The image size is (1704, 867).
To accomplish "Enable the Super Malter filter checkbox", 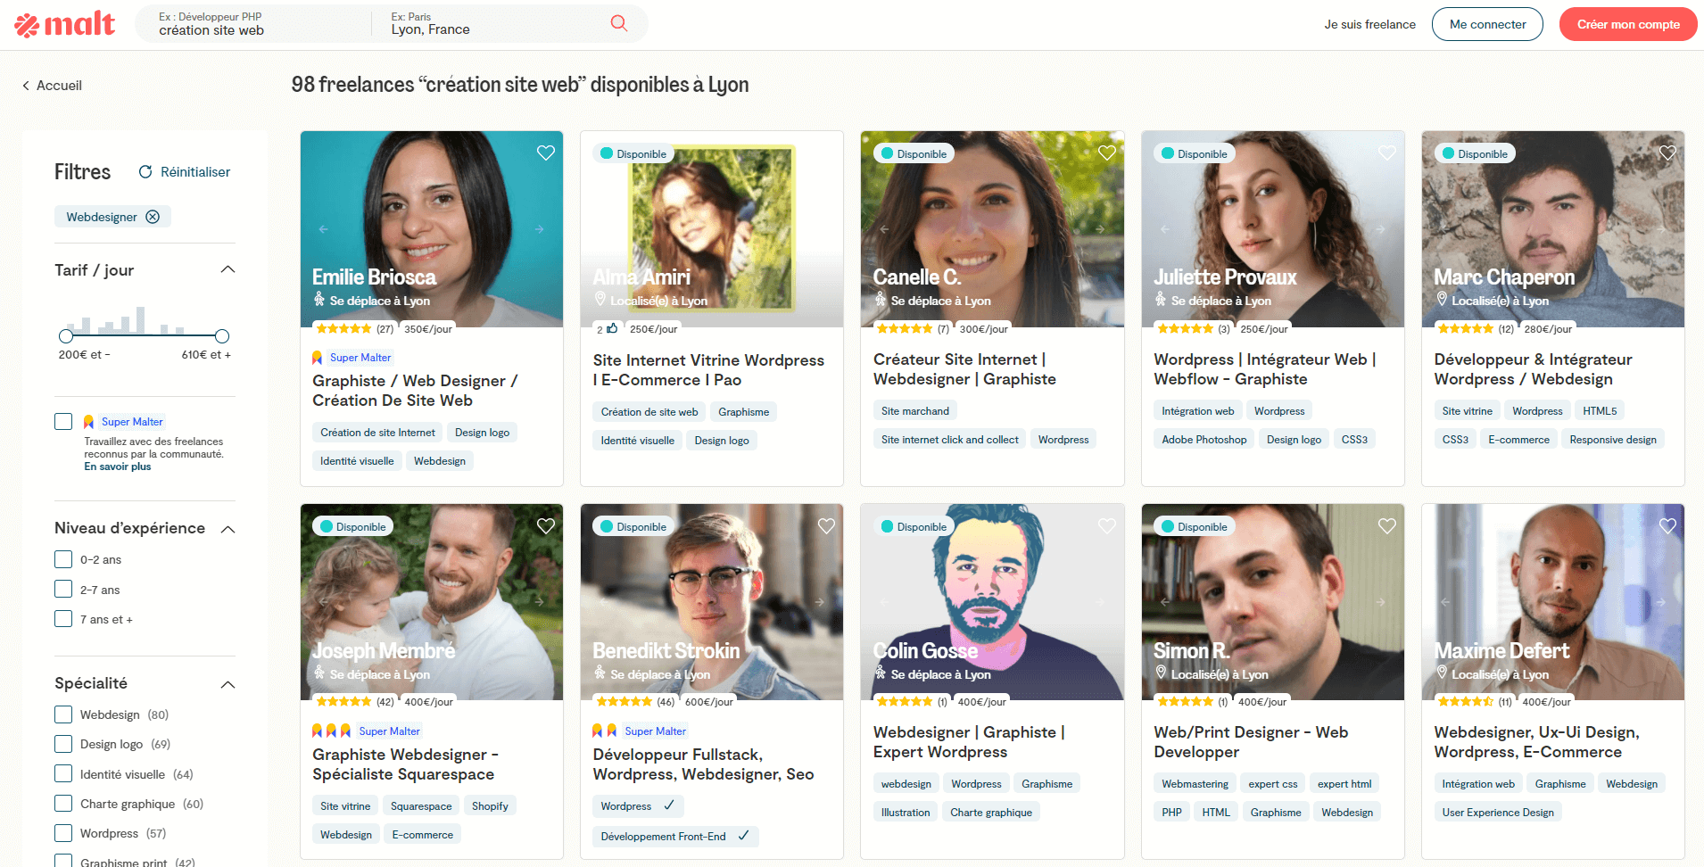I will point(63,421).
